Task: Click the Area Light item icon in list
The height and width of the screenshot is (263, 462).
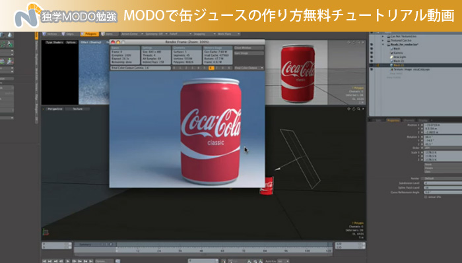Action: (391, 57)
